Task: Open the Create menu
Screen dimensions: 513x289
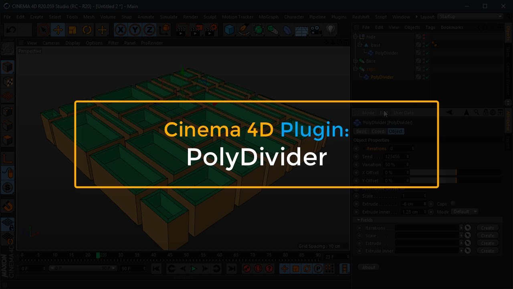Action: tap(36, 17)
